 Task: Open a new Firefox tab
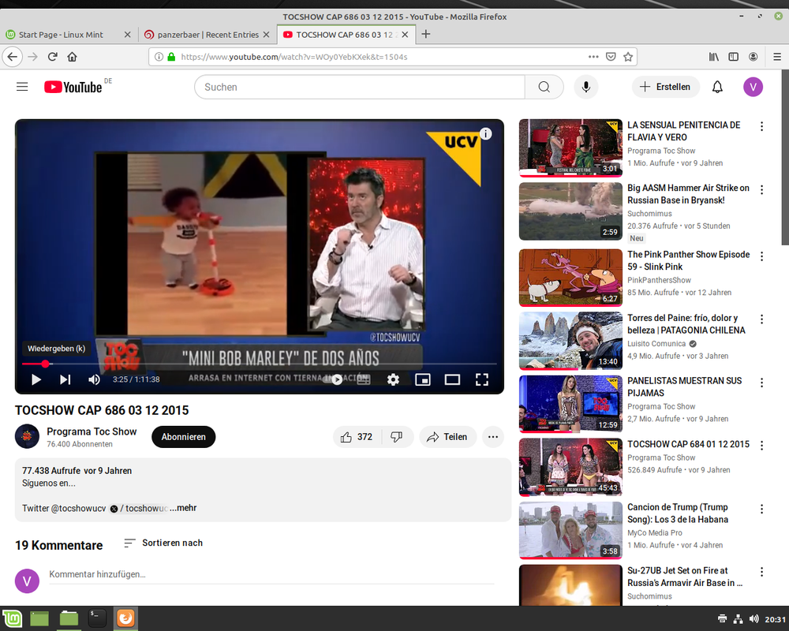pos(426,34)
